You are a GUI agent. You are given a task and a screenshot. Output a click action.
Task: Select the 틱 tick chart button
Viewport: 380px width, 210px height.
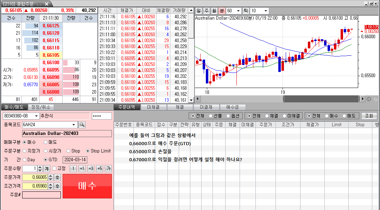pyautogui.click(x=246, y=11)
